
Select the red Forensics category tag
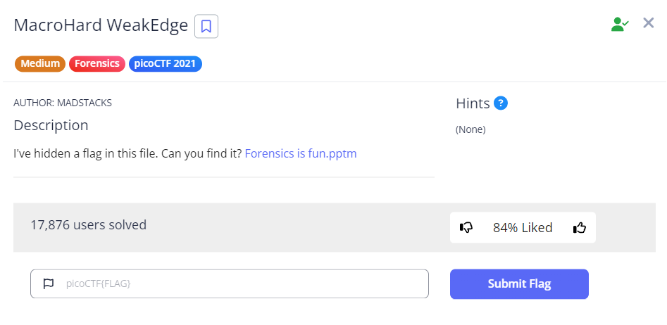[x=97, y=64]
